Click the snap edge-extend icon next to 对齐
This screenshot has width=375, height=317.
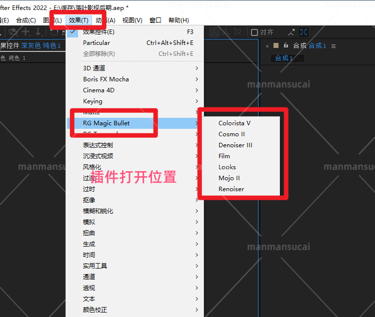[291, 32]
